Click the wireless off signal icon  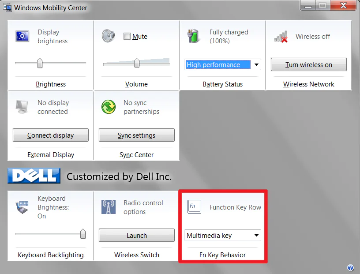281,37
